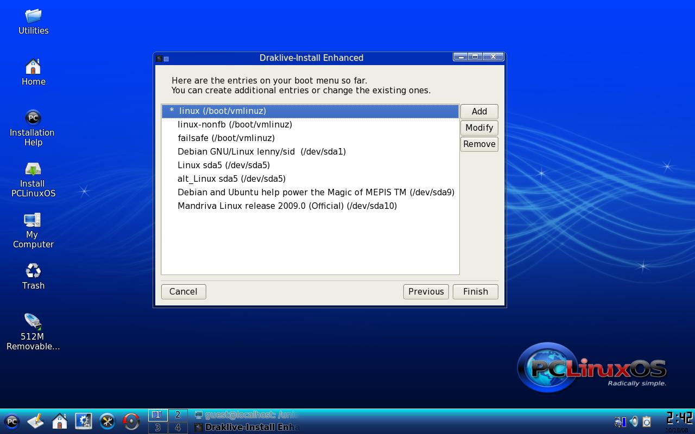Go back with the Previous button
Viewport: 695px width, 434px height.
click(x=426, y=291)
